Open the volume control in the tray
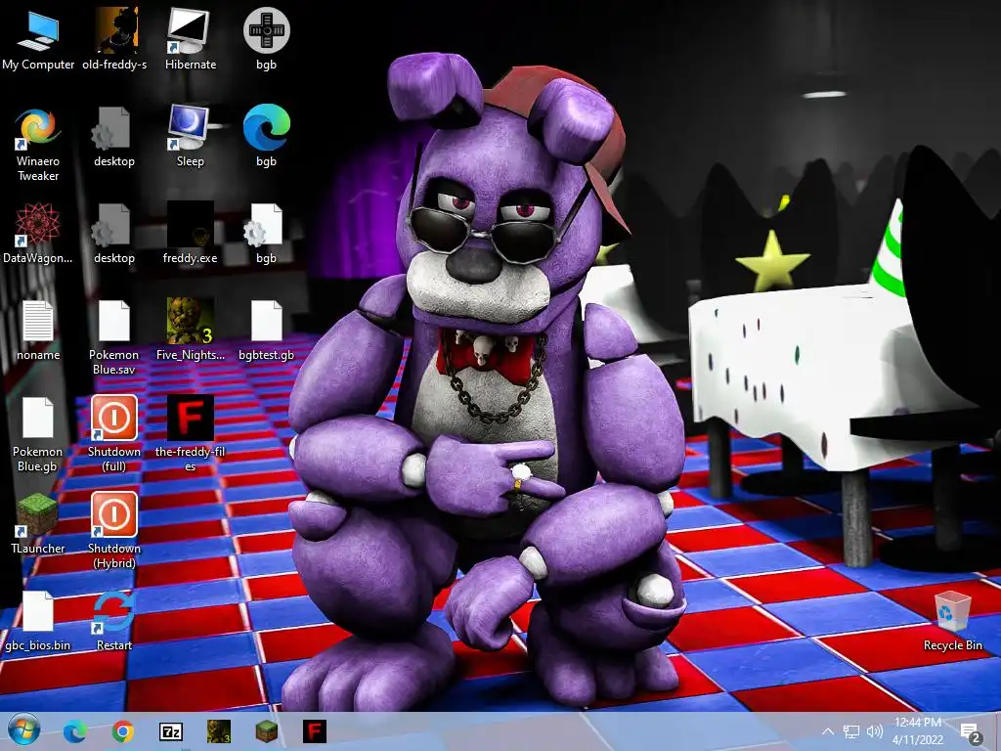Image resolution: width=1001 pixels, height=751 pixels. coord(875,731)
